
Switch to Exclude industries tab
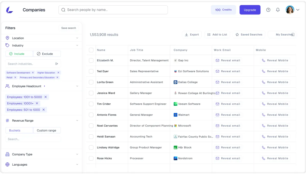47,54
